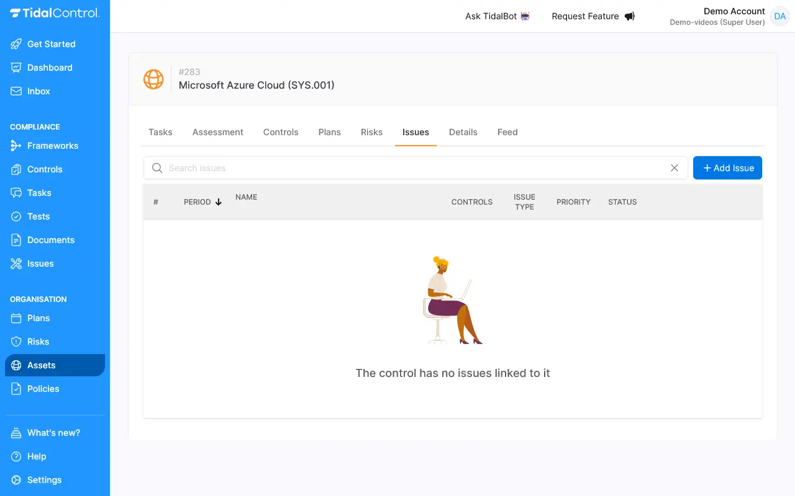Click the Help question mark icon
The image size is (795, 496).
[x=16, y=456]
